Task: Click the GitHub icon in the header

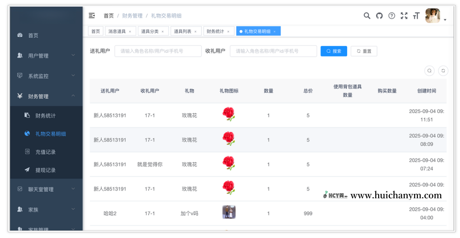Action: [x=379, y=16]
